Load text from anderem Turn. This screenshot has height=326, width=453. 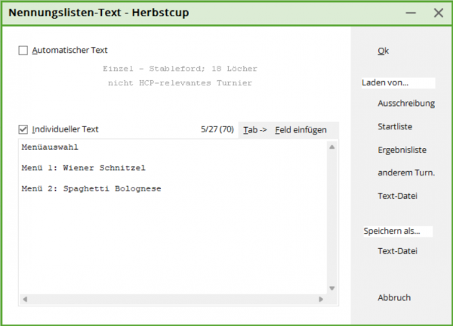406,173
